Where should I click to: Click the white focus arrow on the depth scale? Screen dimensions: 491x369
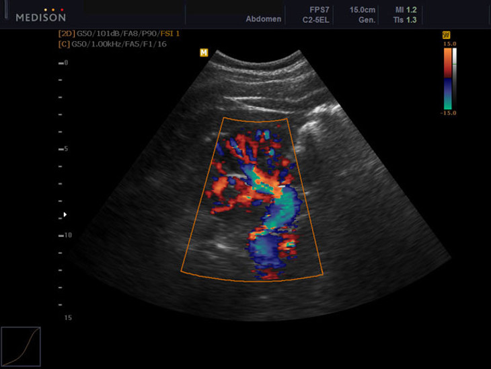click(x=65, y=214)
